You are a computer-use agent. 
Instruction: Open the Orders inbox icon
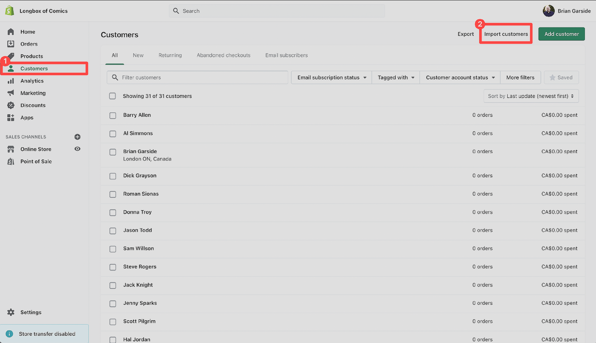click(x=11, y=44)
